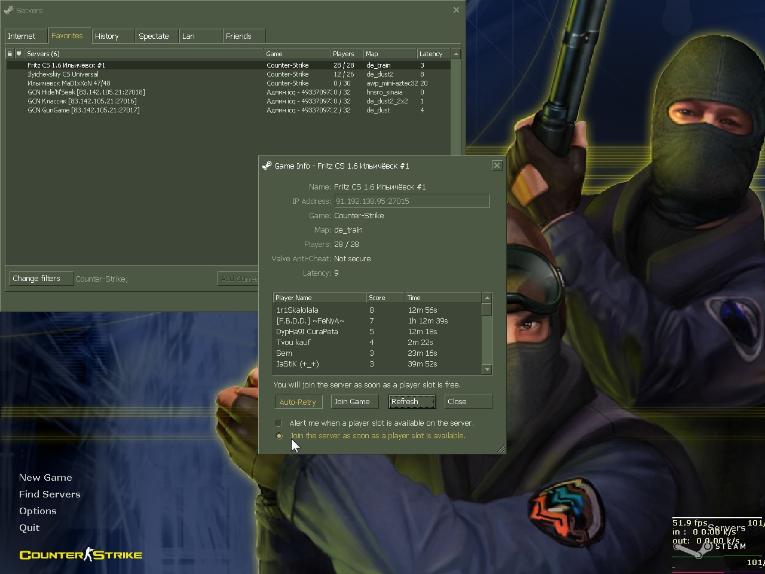Image resolution: width=765 pixels, height=574 pixels.
Task: Click the IP Address field
Action: (412, 201)
